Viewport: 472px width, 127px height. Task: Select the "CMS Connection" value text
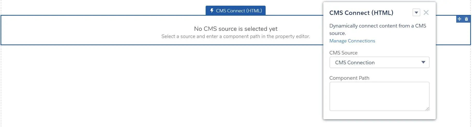click(x=355, y=62)
